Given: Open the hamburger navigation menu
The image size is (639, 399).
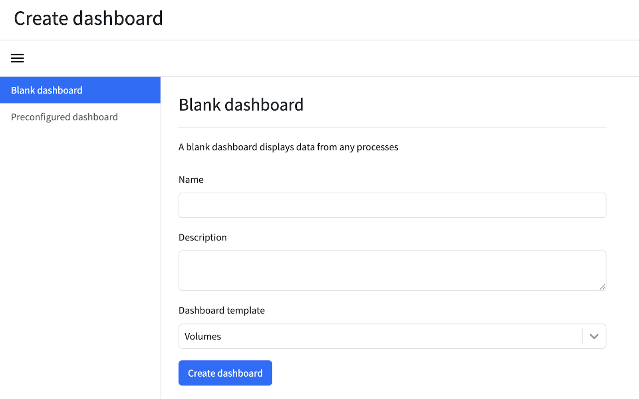Looking at the screenshot, I should click(x=17, y=58).
